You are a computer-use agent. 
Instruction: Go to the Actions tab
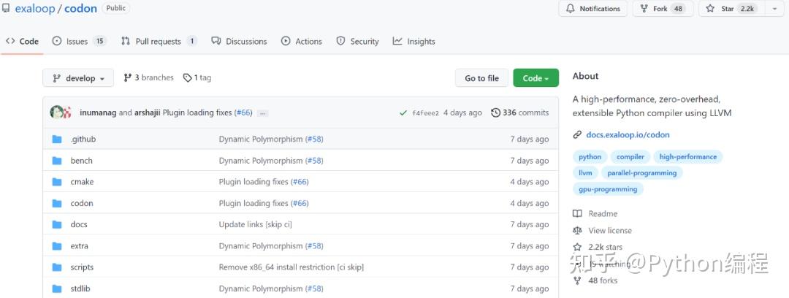click(301, 42)
